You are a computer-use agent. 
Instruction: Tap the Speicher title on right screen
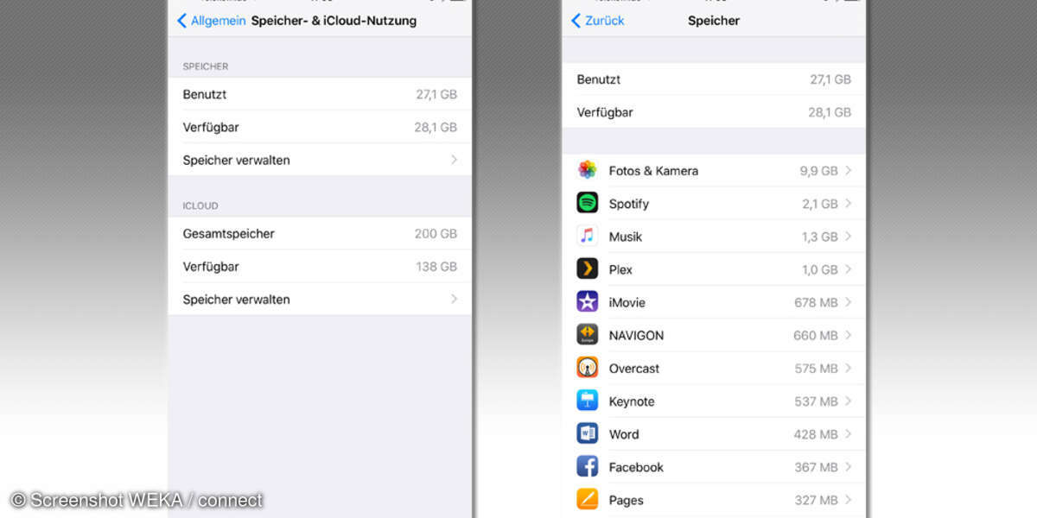714,20
